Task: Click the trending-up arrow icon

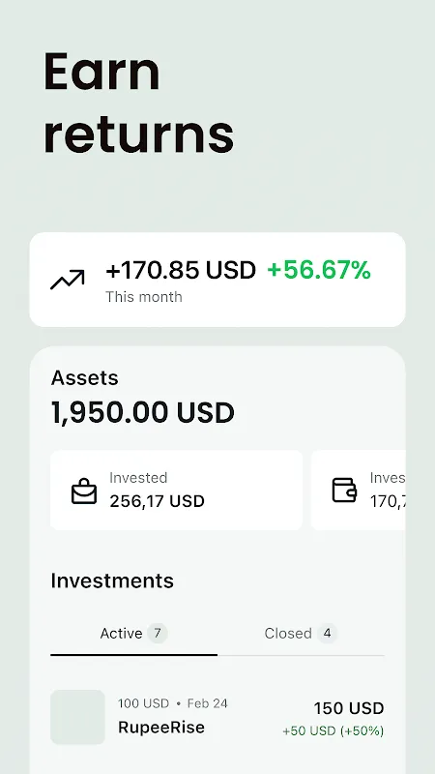Action: (67, 280)
